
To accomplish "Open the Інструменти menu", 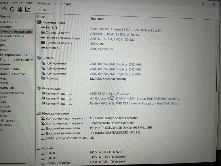I will tap(46, 3).
